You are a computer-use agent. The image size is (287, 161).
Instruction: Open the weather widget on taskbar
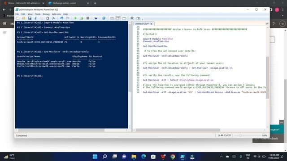tap(9, 157)
